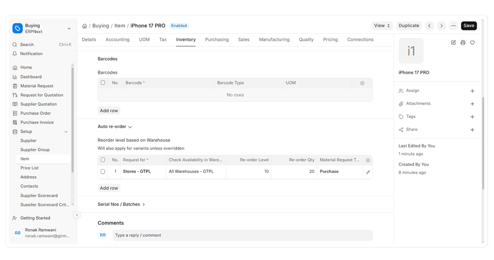Click the Getting Started icon
The image size is (494, 260).
coord(14,218)
